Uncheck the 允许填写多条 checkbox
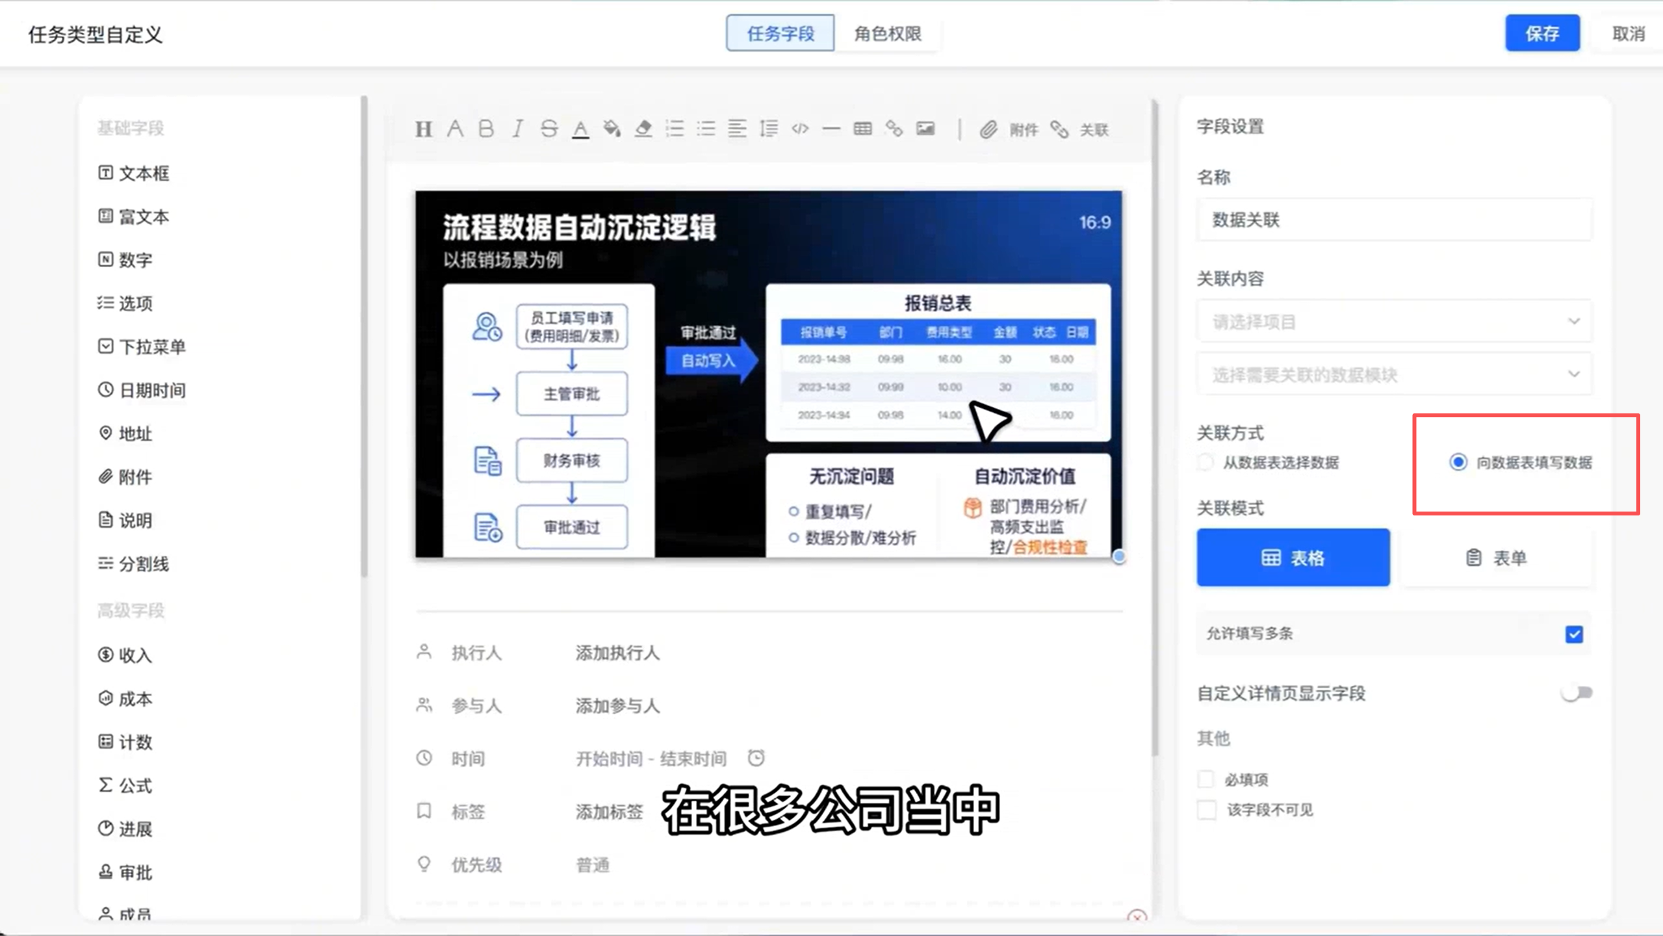 [x=1574, y=634]
